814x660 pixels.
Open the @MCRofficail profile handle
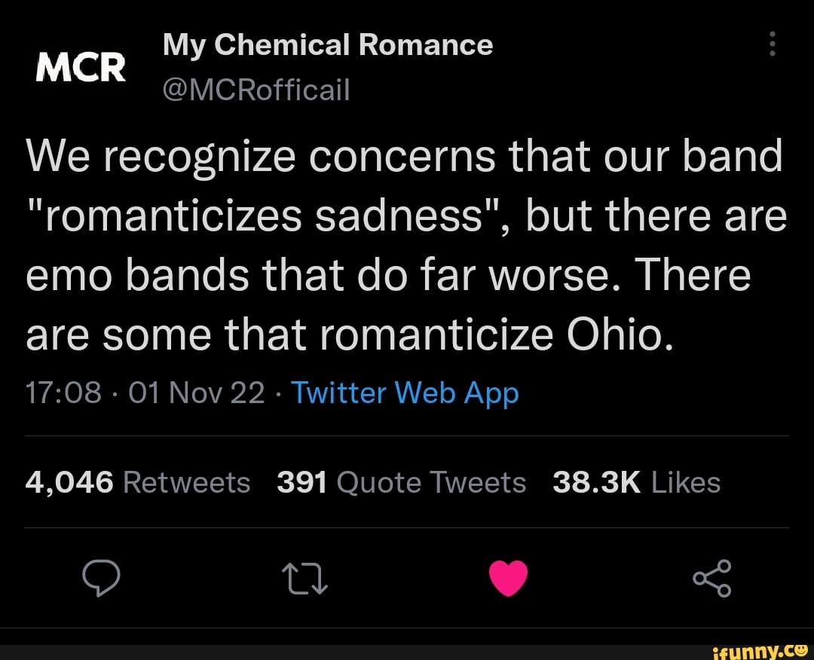256,89
